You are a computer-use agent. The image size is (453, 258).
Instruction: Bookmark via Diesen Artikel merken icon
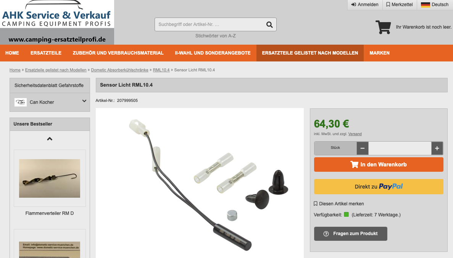point(316,204)
